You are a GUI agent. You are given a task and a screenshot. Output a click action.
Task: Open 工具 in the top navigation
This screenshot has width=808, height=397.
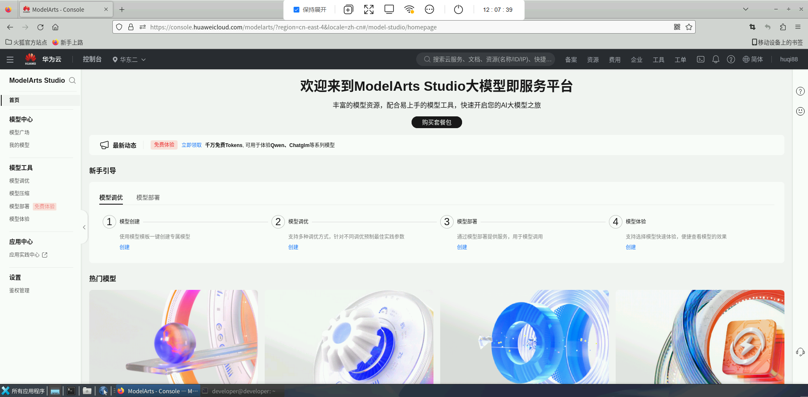click(x=659, y=60)
